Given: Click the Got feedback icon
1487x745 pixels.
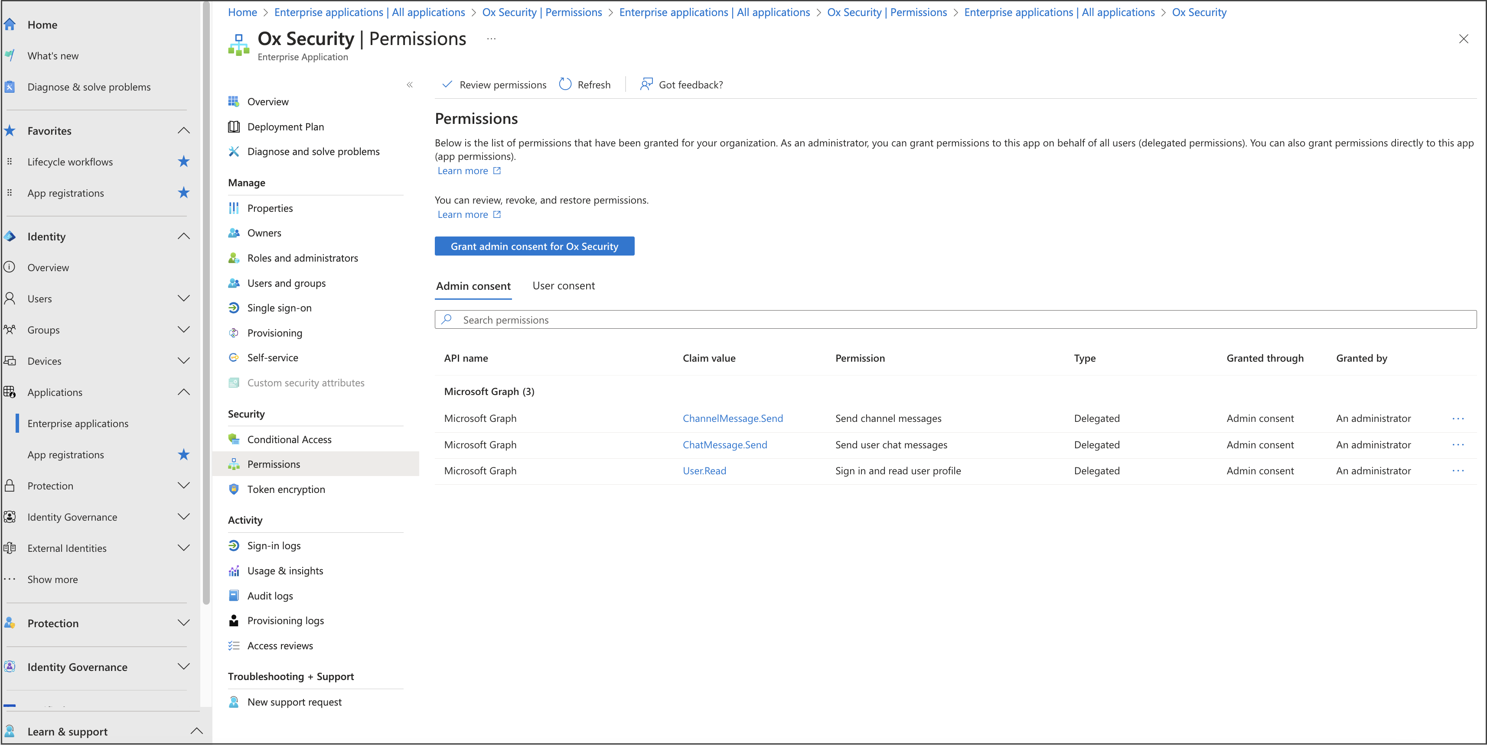Looking at the screenshot, I should pos(646,85).
